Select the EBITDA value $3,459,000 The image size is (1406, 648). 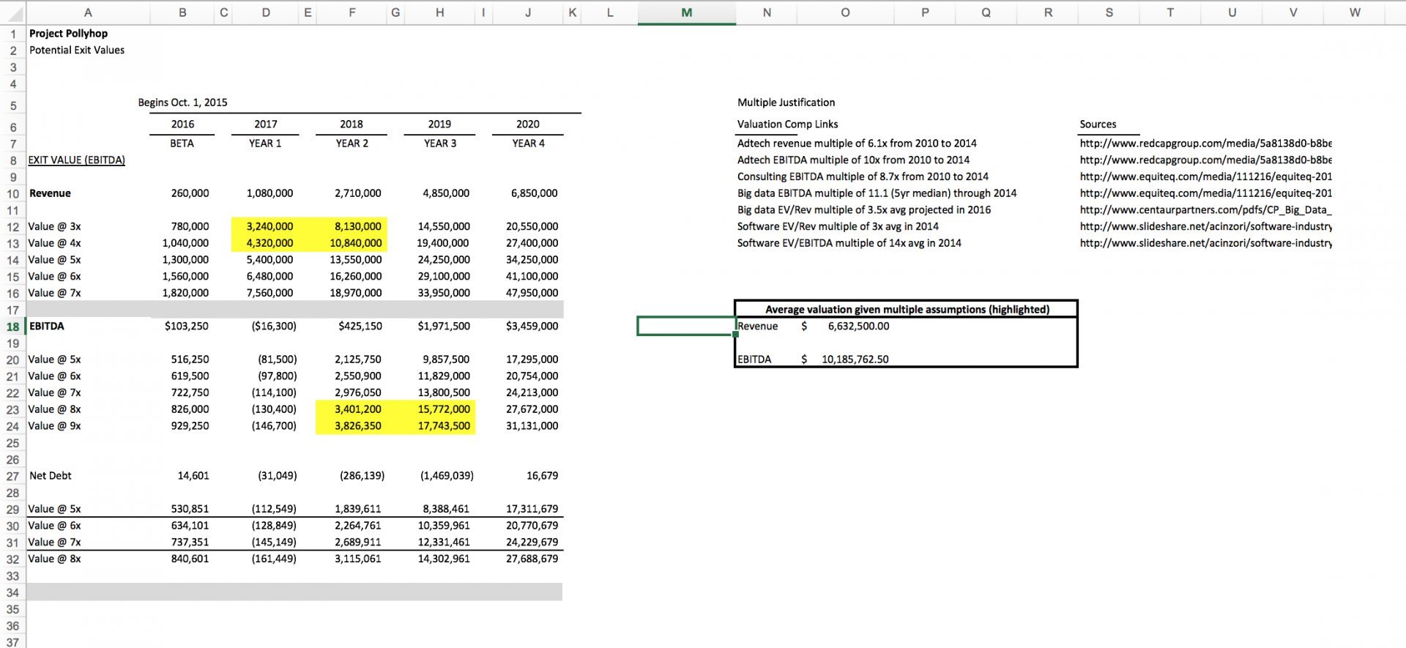tap(532, 327)
